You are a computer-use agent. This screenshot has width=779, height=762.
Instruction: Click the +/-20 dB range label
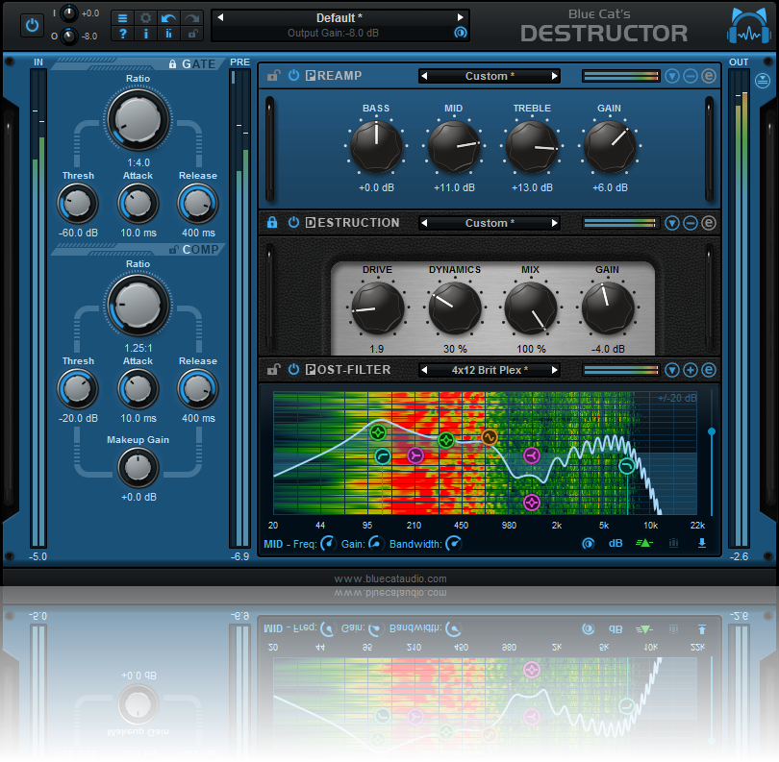[677, 398]
